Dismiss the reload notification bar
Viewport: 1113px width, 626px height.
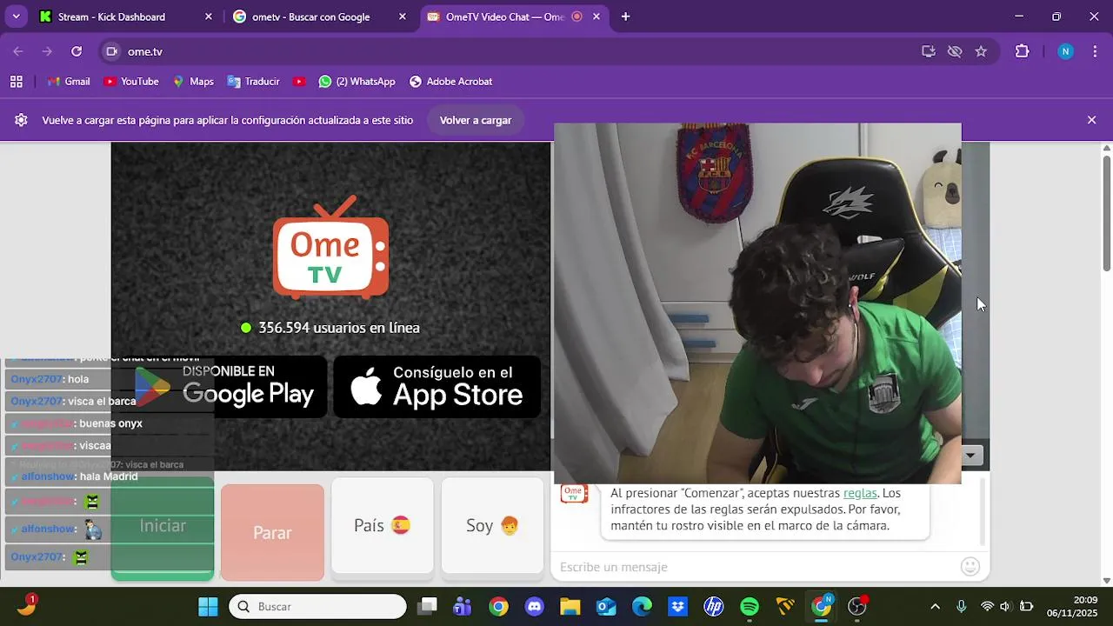(x=1091, y=120)
